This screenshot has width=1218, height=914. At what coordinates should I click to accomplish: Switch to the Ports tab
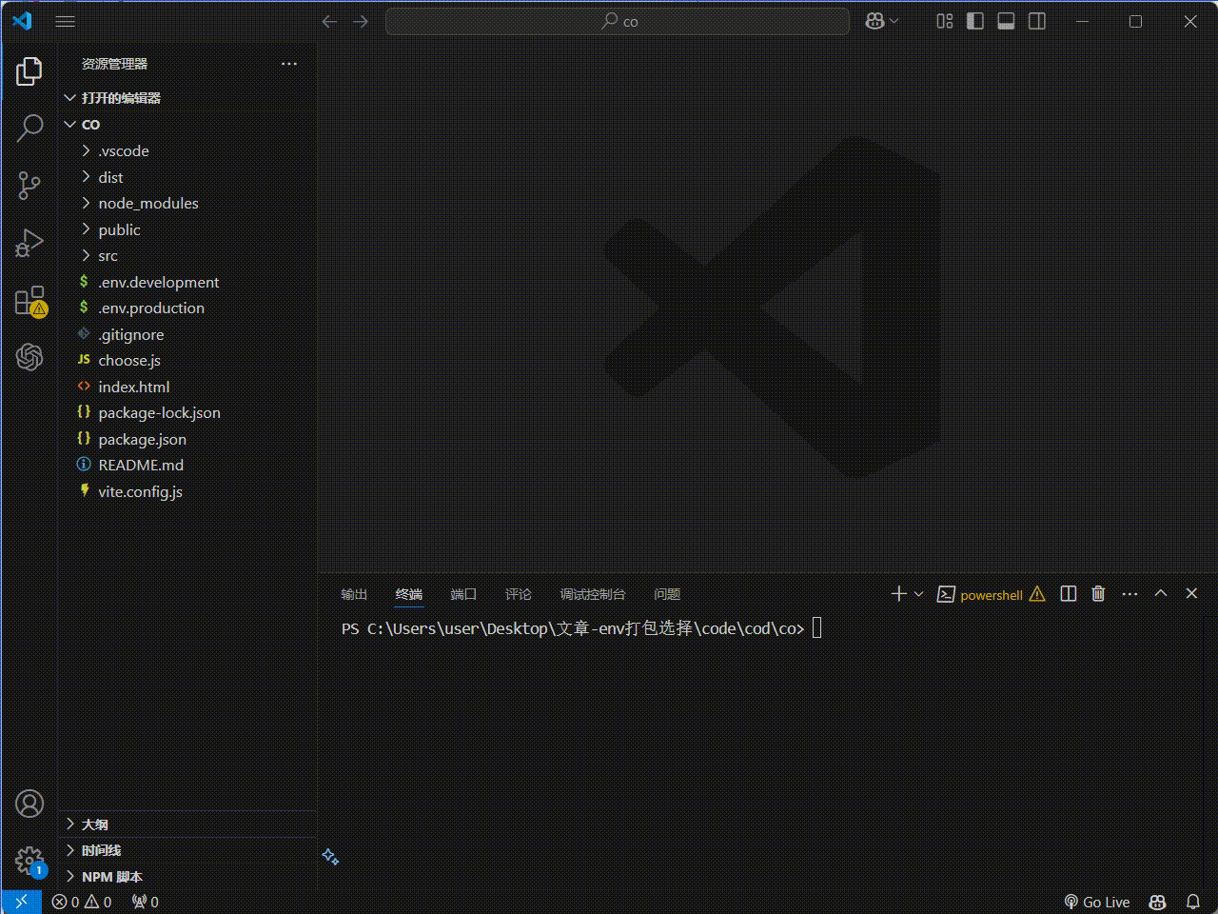[463, 594]
